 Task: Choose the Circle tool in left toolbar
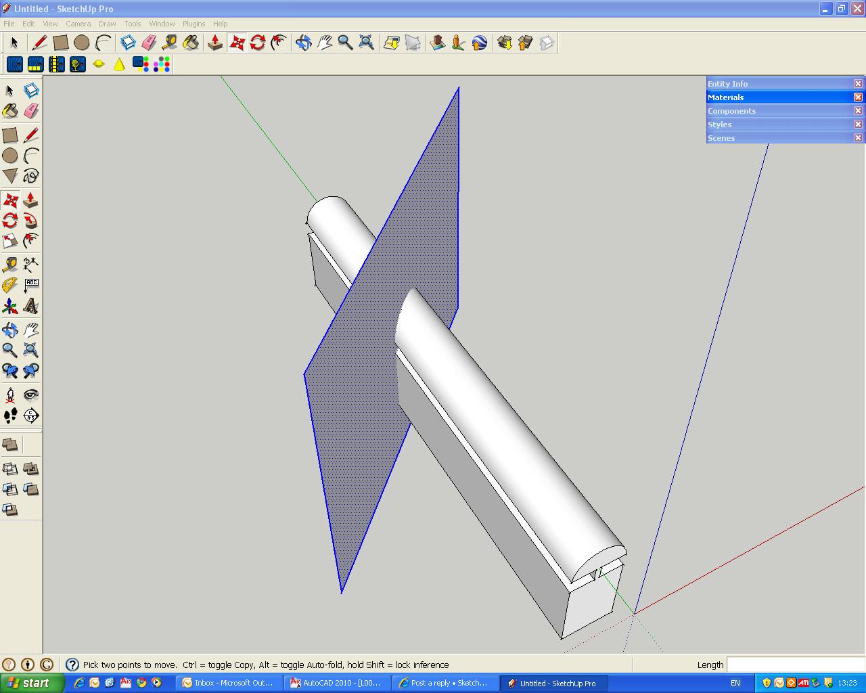pos(10,156)
